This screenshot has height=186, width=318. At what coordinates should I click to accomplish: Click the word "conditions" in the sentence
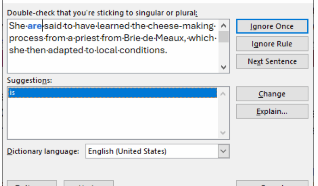pyautogui.click(x=144, y=50)
